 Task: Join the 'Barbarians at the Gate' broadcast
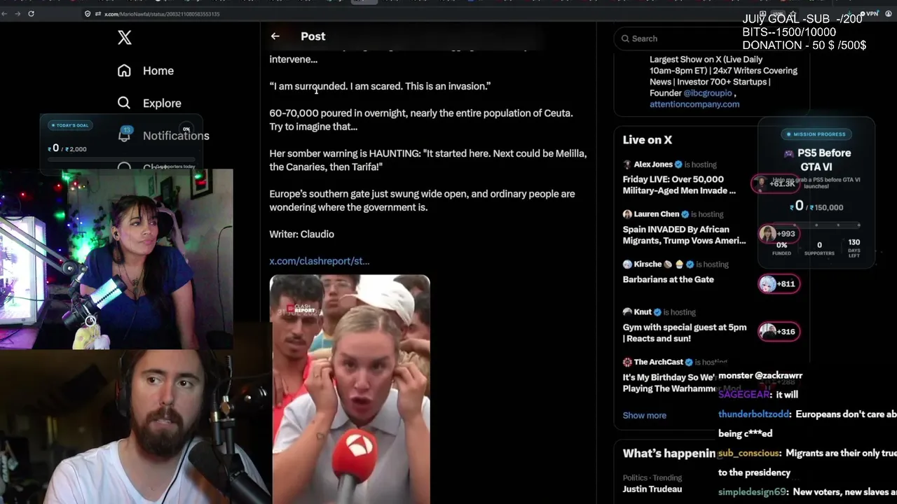coord(669,279)
